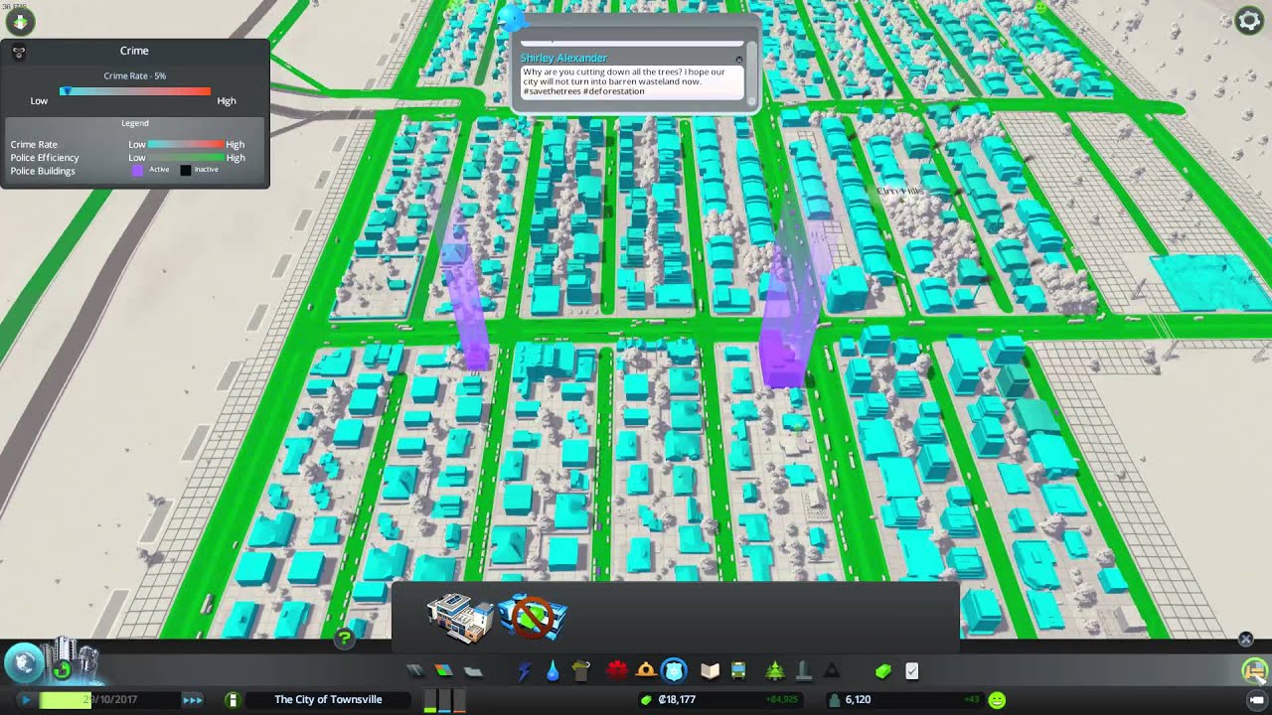Open the Districts tool menu

point(473,671)
